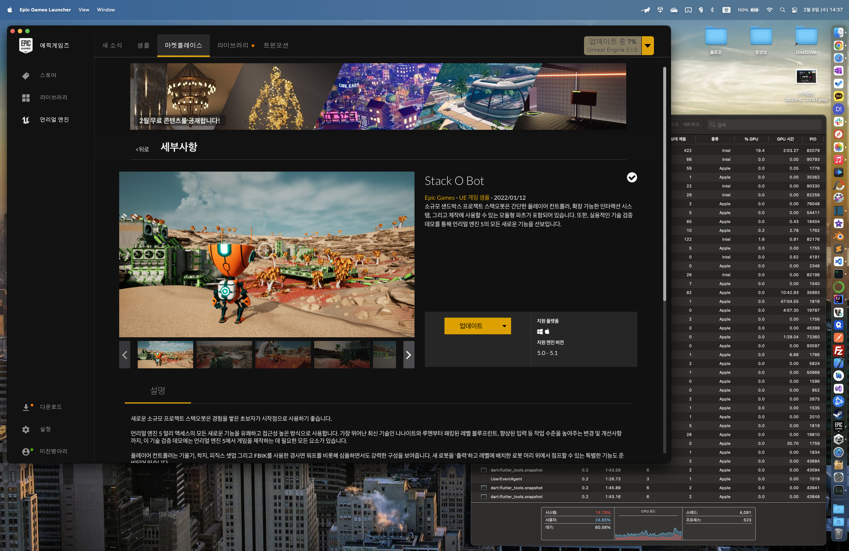The width and height of the screenshot is (849, 551).
Task: Click the Epic Games logo
Action: tap(26, 45)
